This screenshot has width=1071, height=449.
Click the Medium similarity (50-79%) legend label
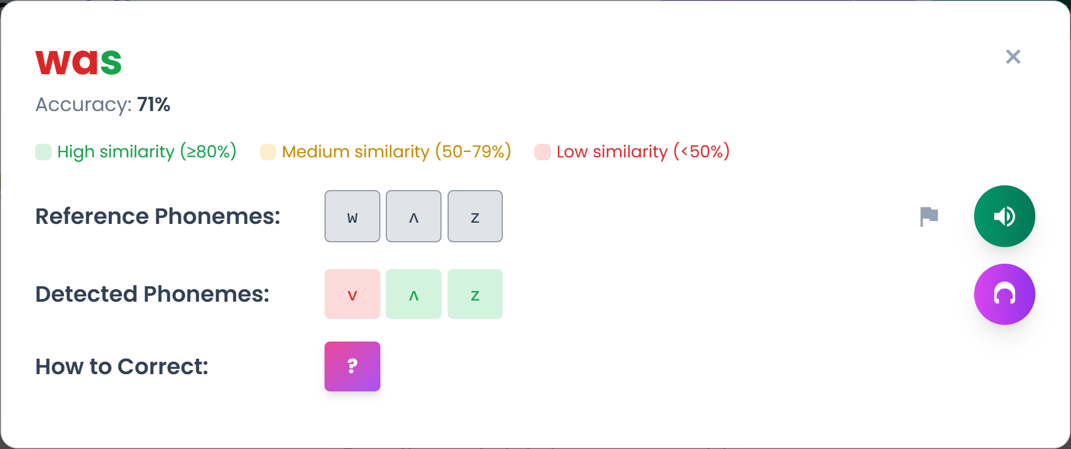click(396, 152)
